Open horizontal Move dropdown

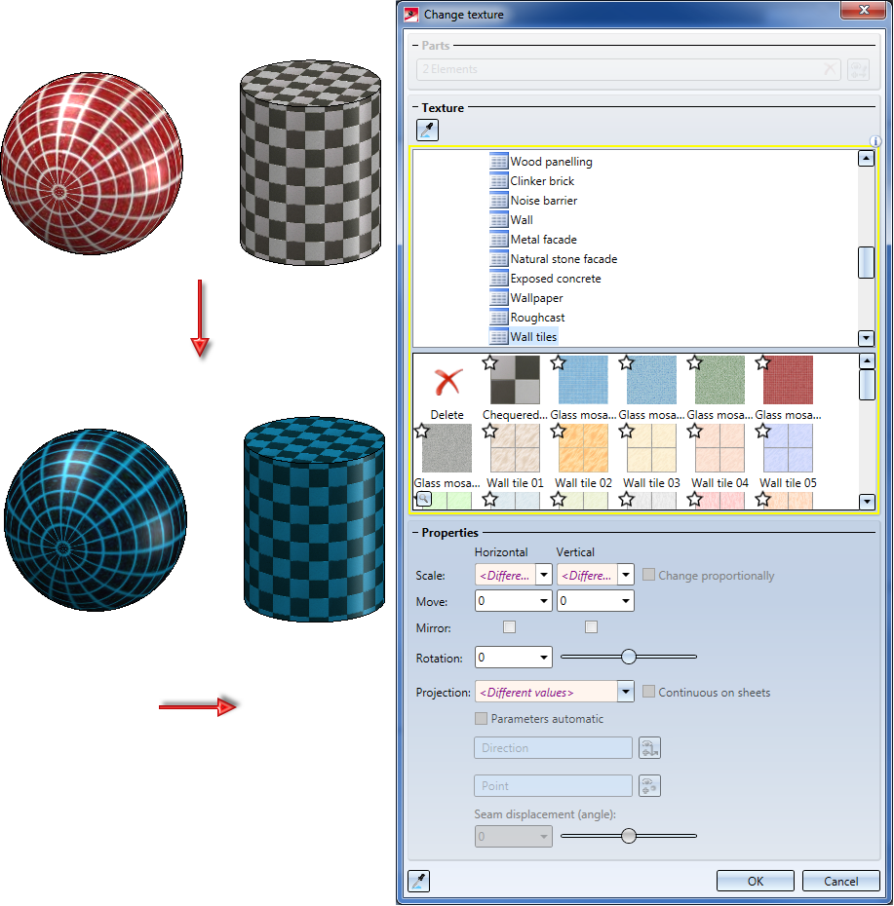coord(544,601)
